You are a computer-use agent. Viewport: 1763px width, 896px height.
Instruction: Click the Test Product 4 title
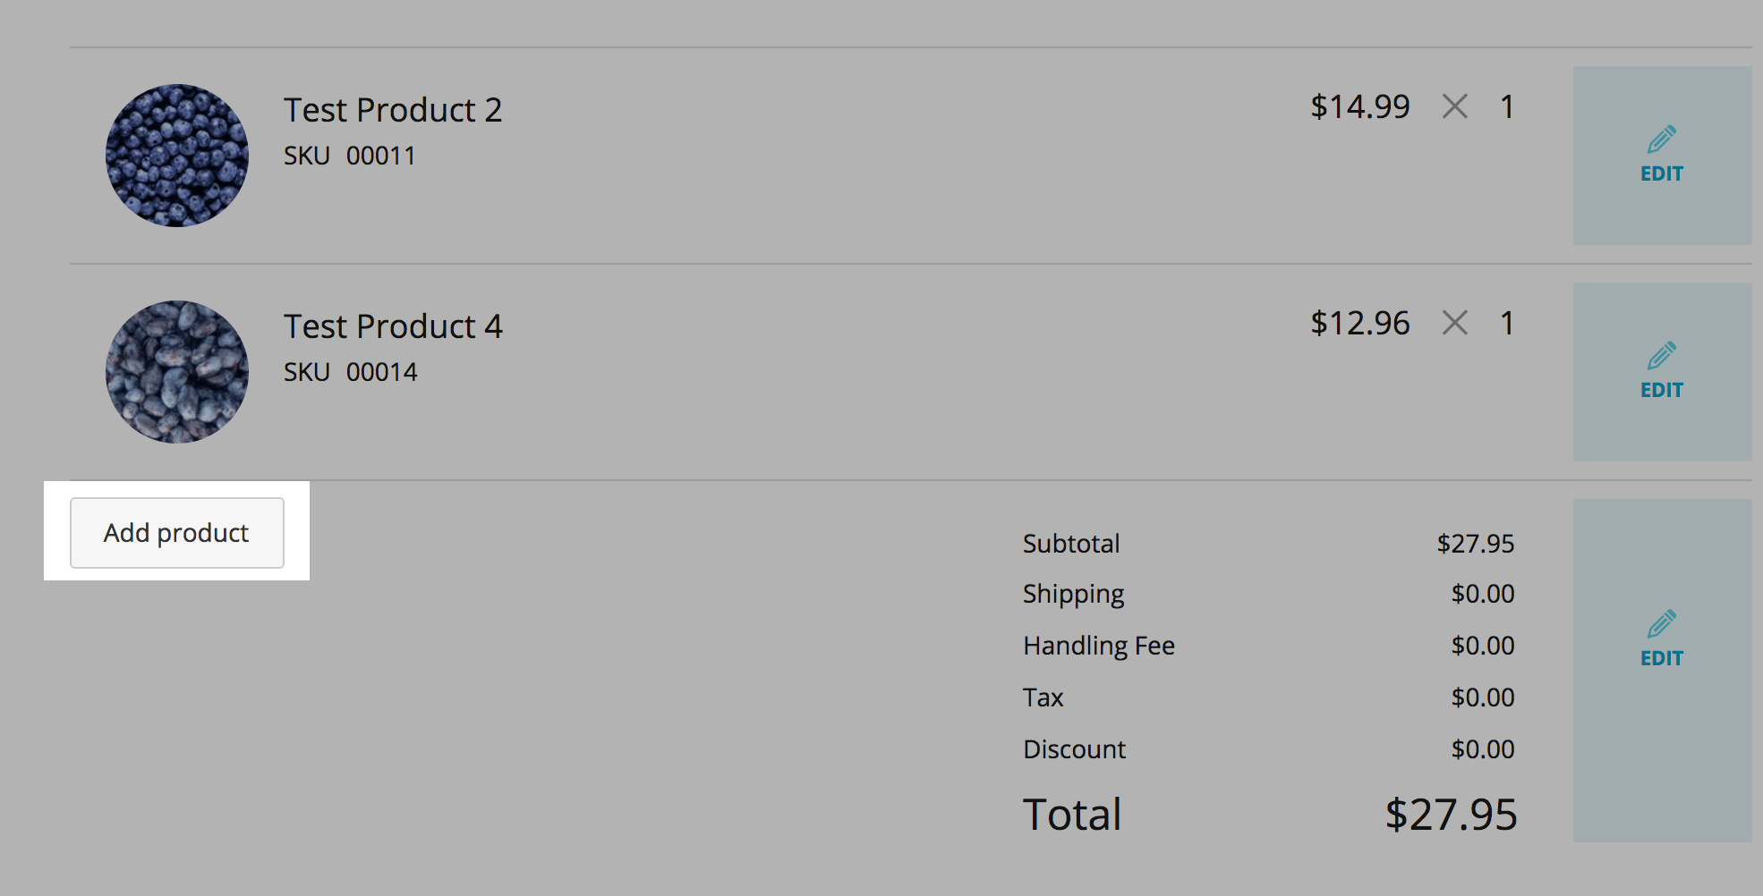393,326
